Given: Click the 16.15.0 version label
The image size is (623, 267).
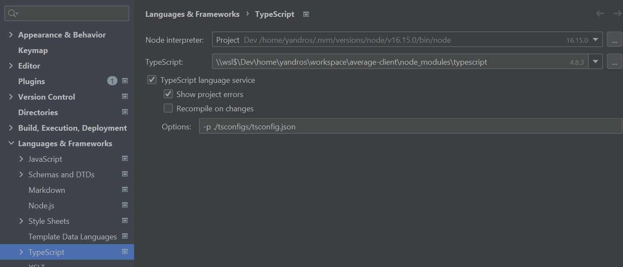Looking at the screenshot, I should coord(577,41).
